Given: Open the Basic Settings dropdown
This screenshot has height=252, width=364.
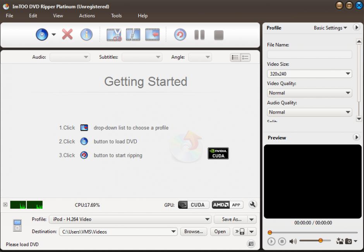Looking at the screenshot, I should tap(330, 28).
